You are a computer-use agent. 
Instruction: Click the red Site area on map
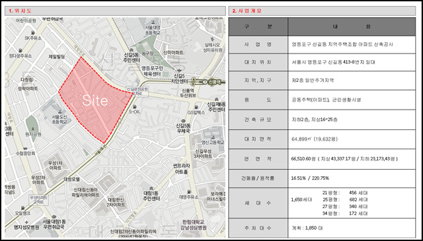(95, 100)
